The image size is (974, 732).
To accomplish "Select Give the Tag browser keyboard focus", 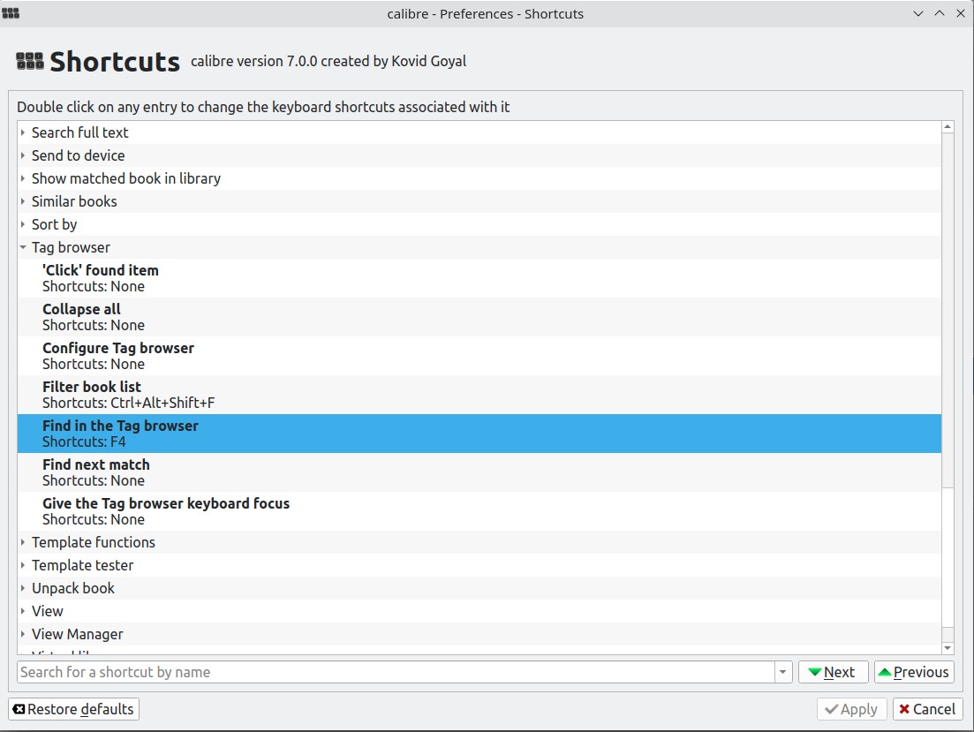I will click(x=479, y=511).
